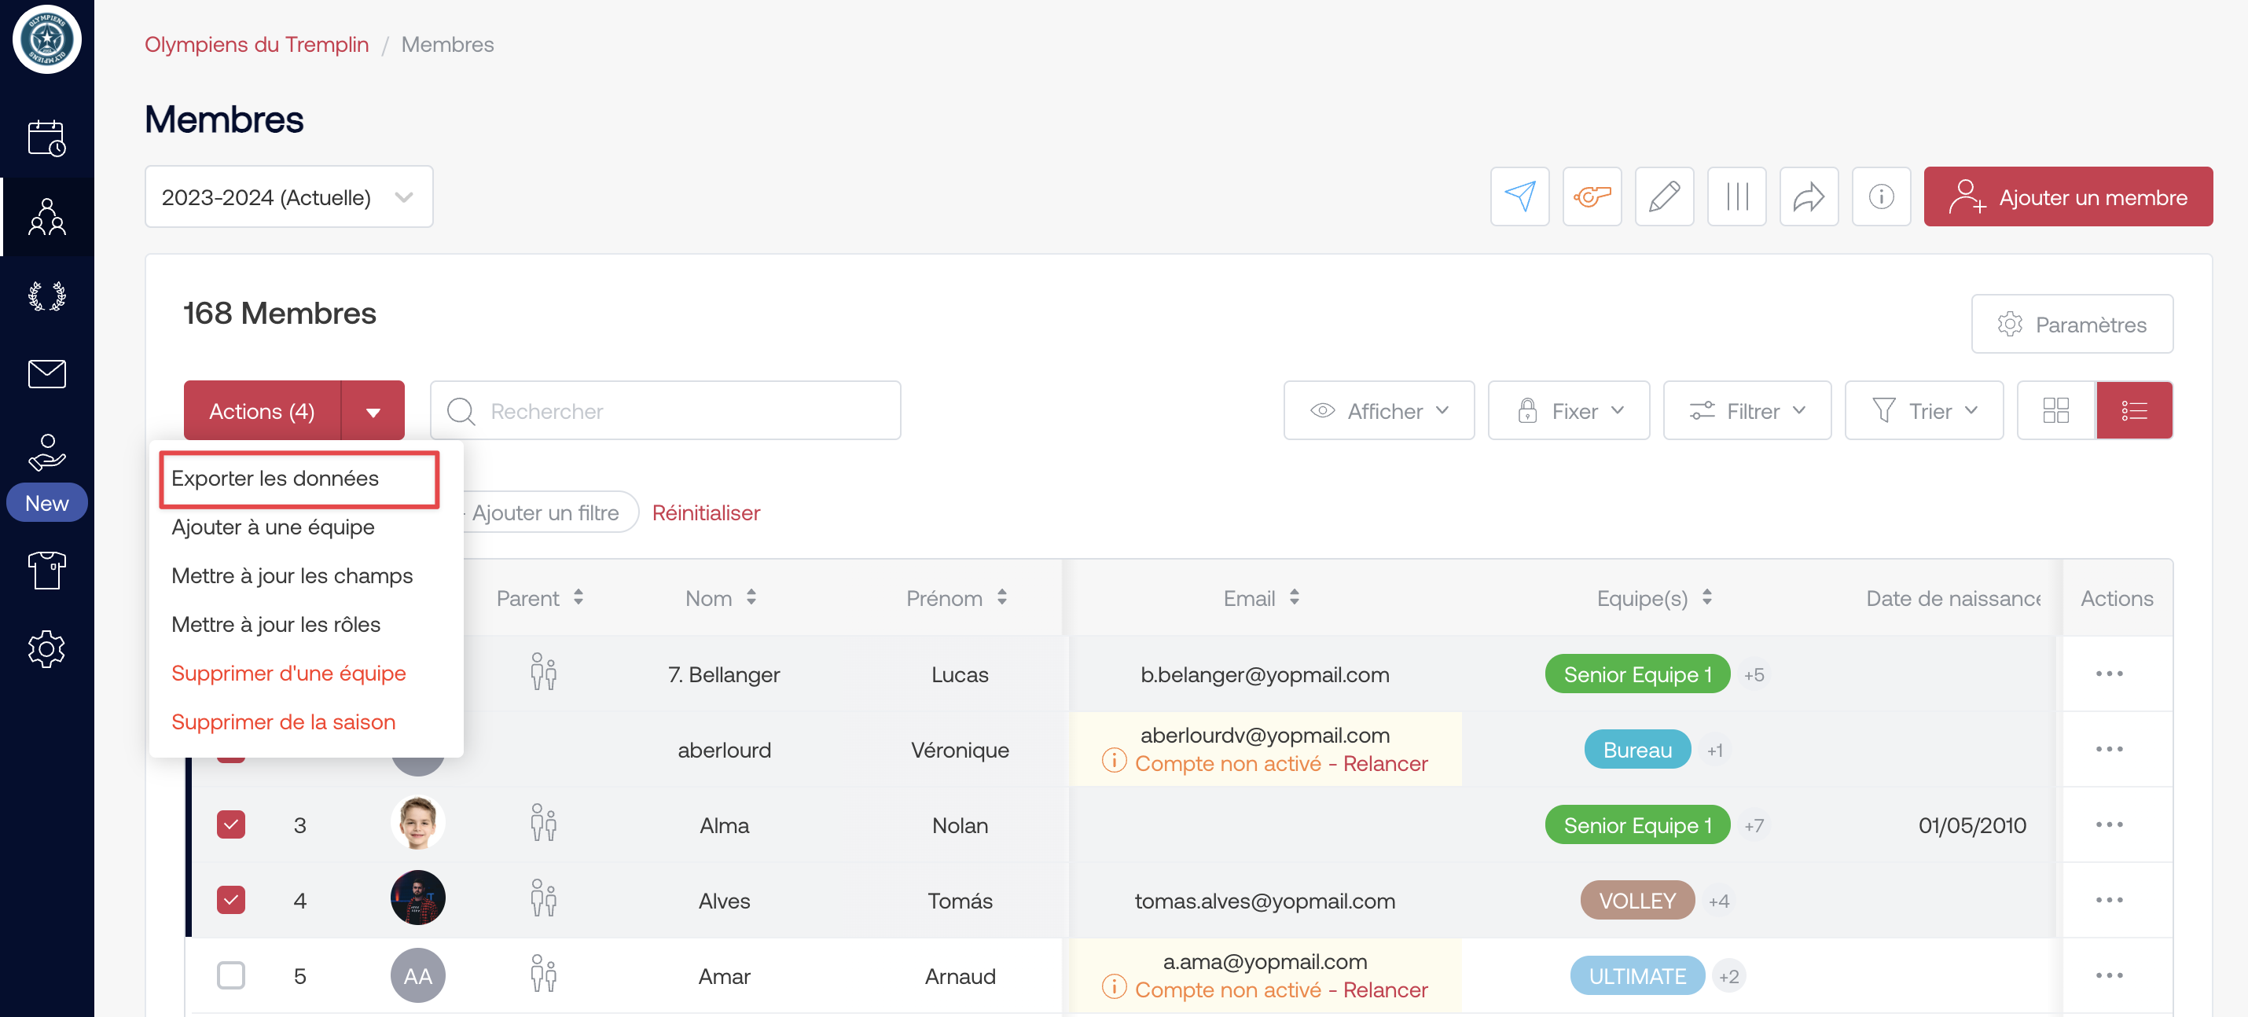Check the checkbox for Amar Arnaud
The height and width of the screenshot is (1017, 2248).
pyautogui.click(x=230, y=975)
